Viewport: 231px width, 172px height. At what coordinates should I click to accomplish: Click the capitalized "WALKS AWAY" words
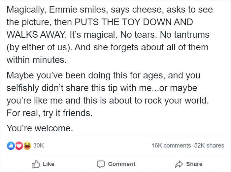click(36, 35)
